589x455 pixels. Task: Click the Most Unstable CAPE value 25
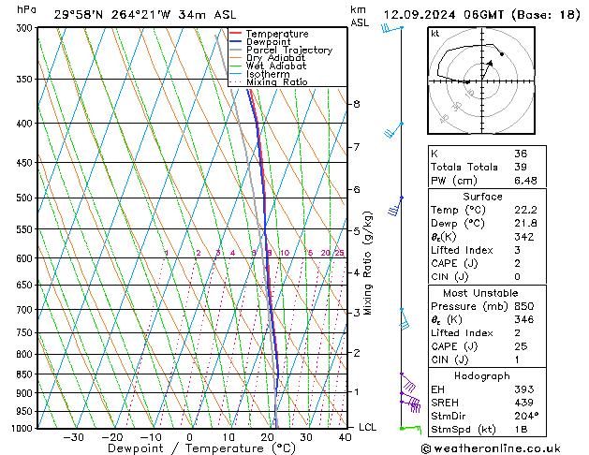tap(521, 346)
